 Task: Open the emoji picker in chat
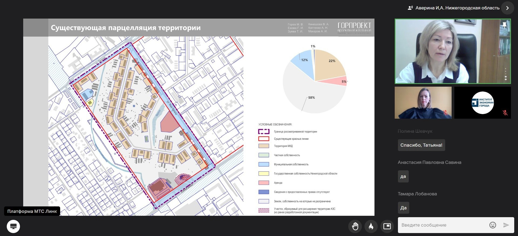click(x=493, y=225)
